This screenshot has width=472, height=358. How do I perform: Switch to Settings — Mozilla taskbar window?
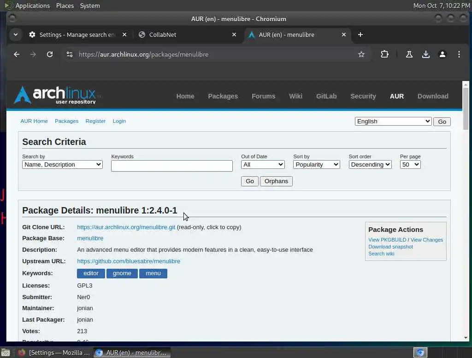tap(54, 352)
